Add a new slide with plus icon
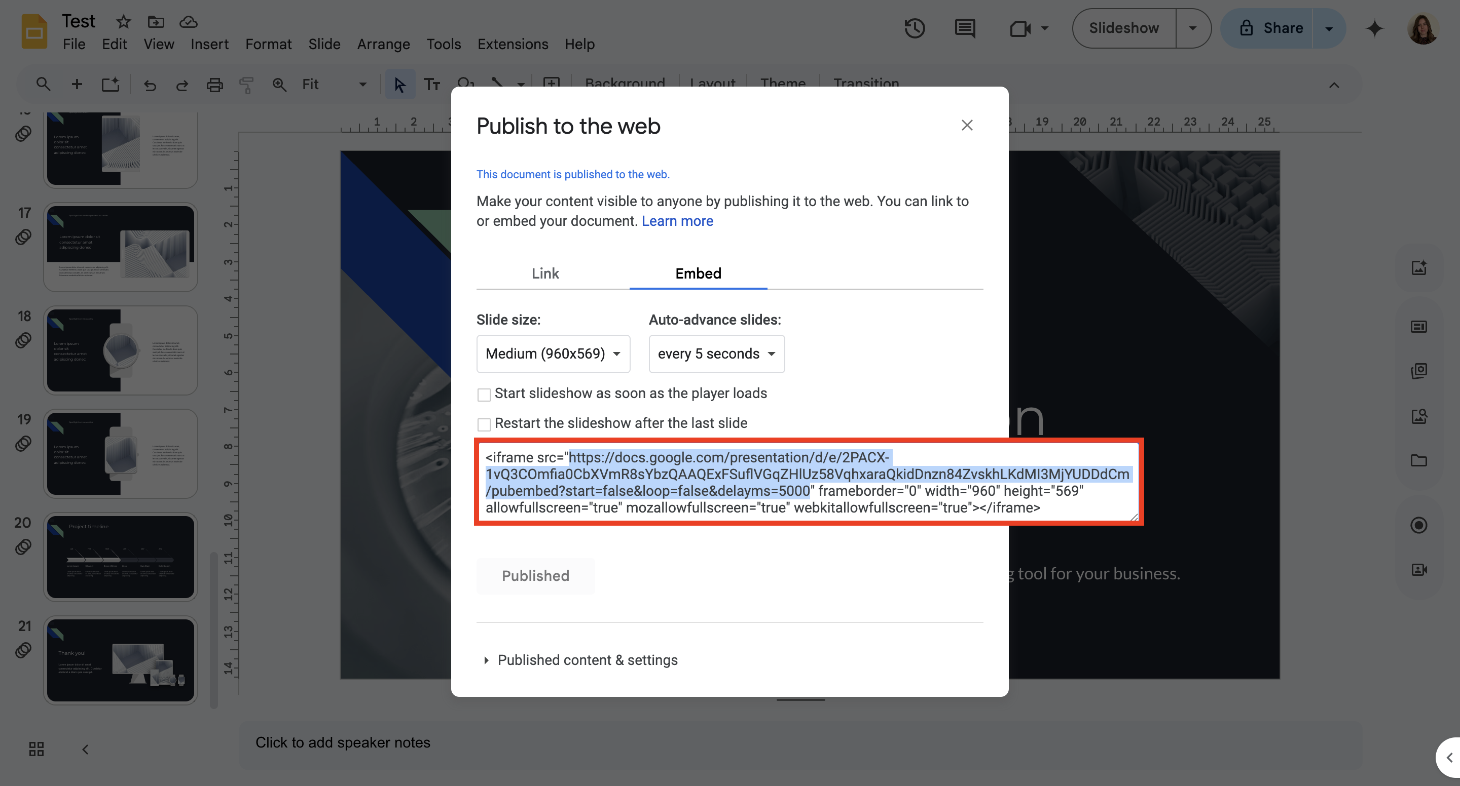The width and height of the screenshot is (1460, 786). tap(77, 85)
